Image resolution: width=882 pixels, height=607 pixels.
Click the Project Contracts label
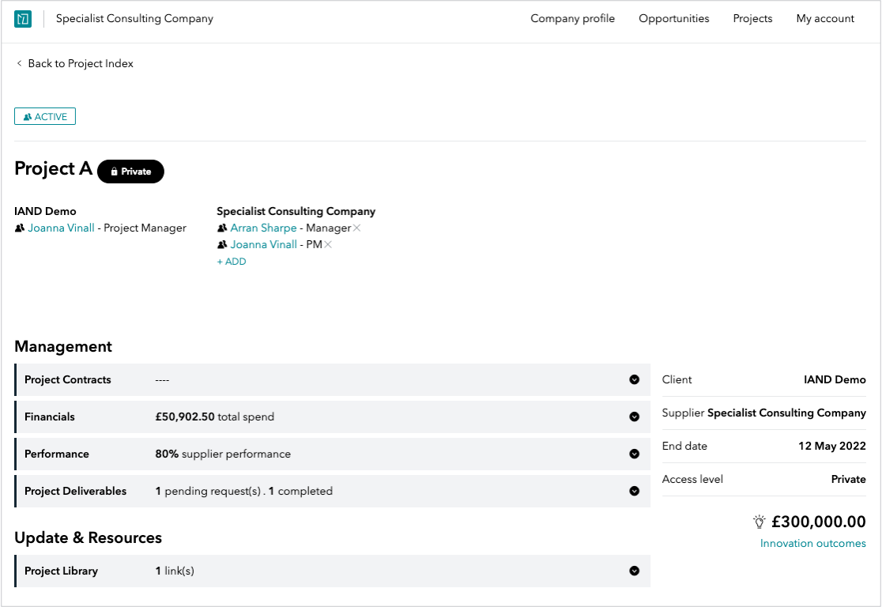pyautogui.click(x=67, y=379)
